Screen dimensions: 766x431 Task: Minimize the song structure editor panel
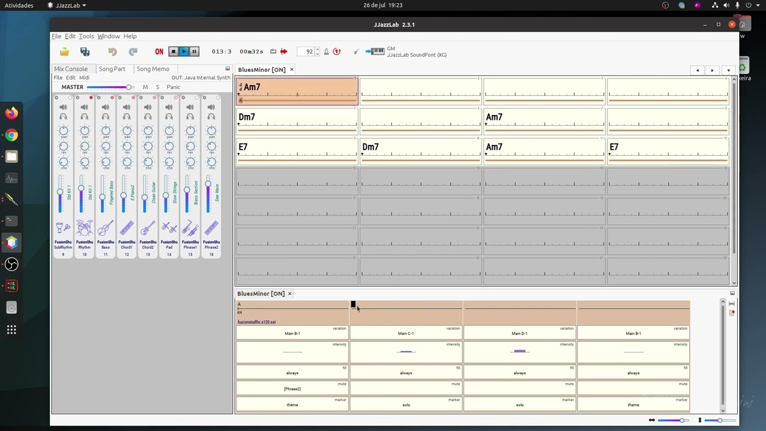coord(732,293)
